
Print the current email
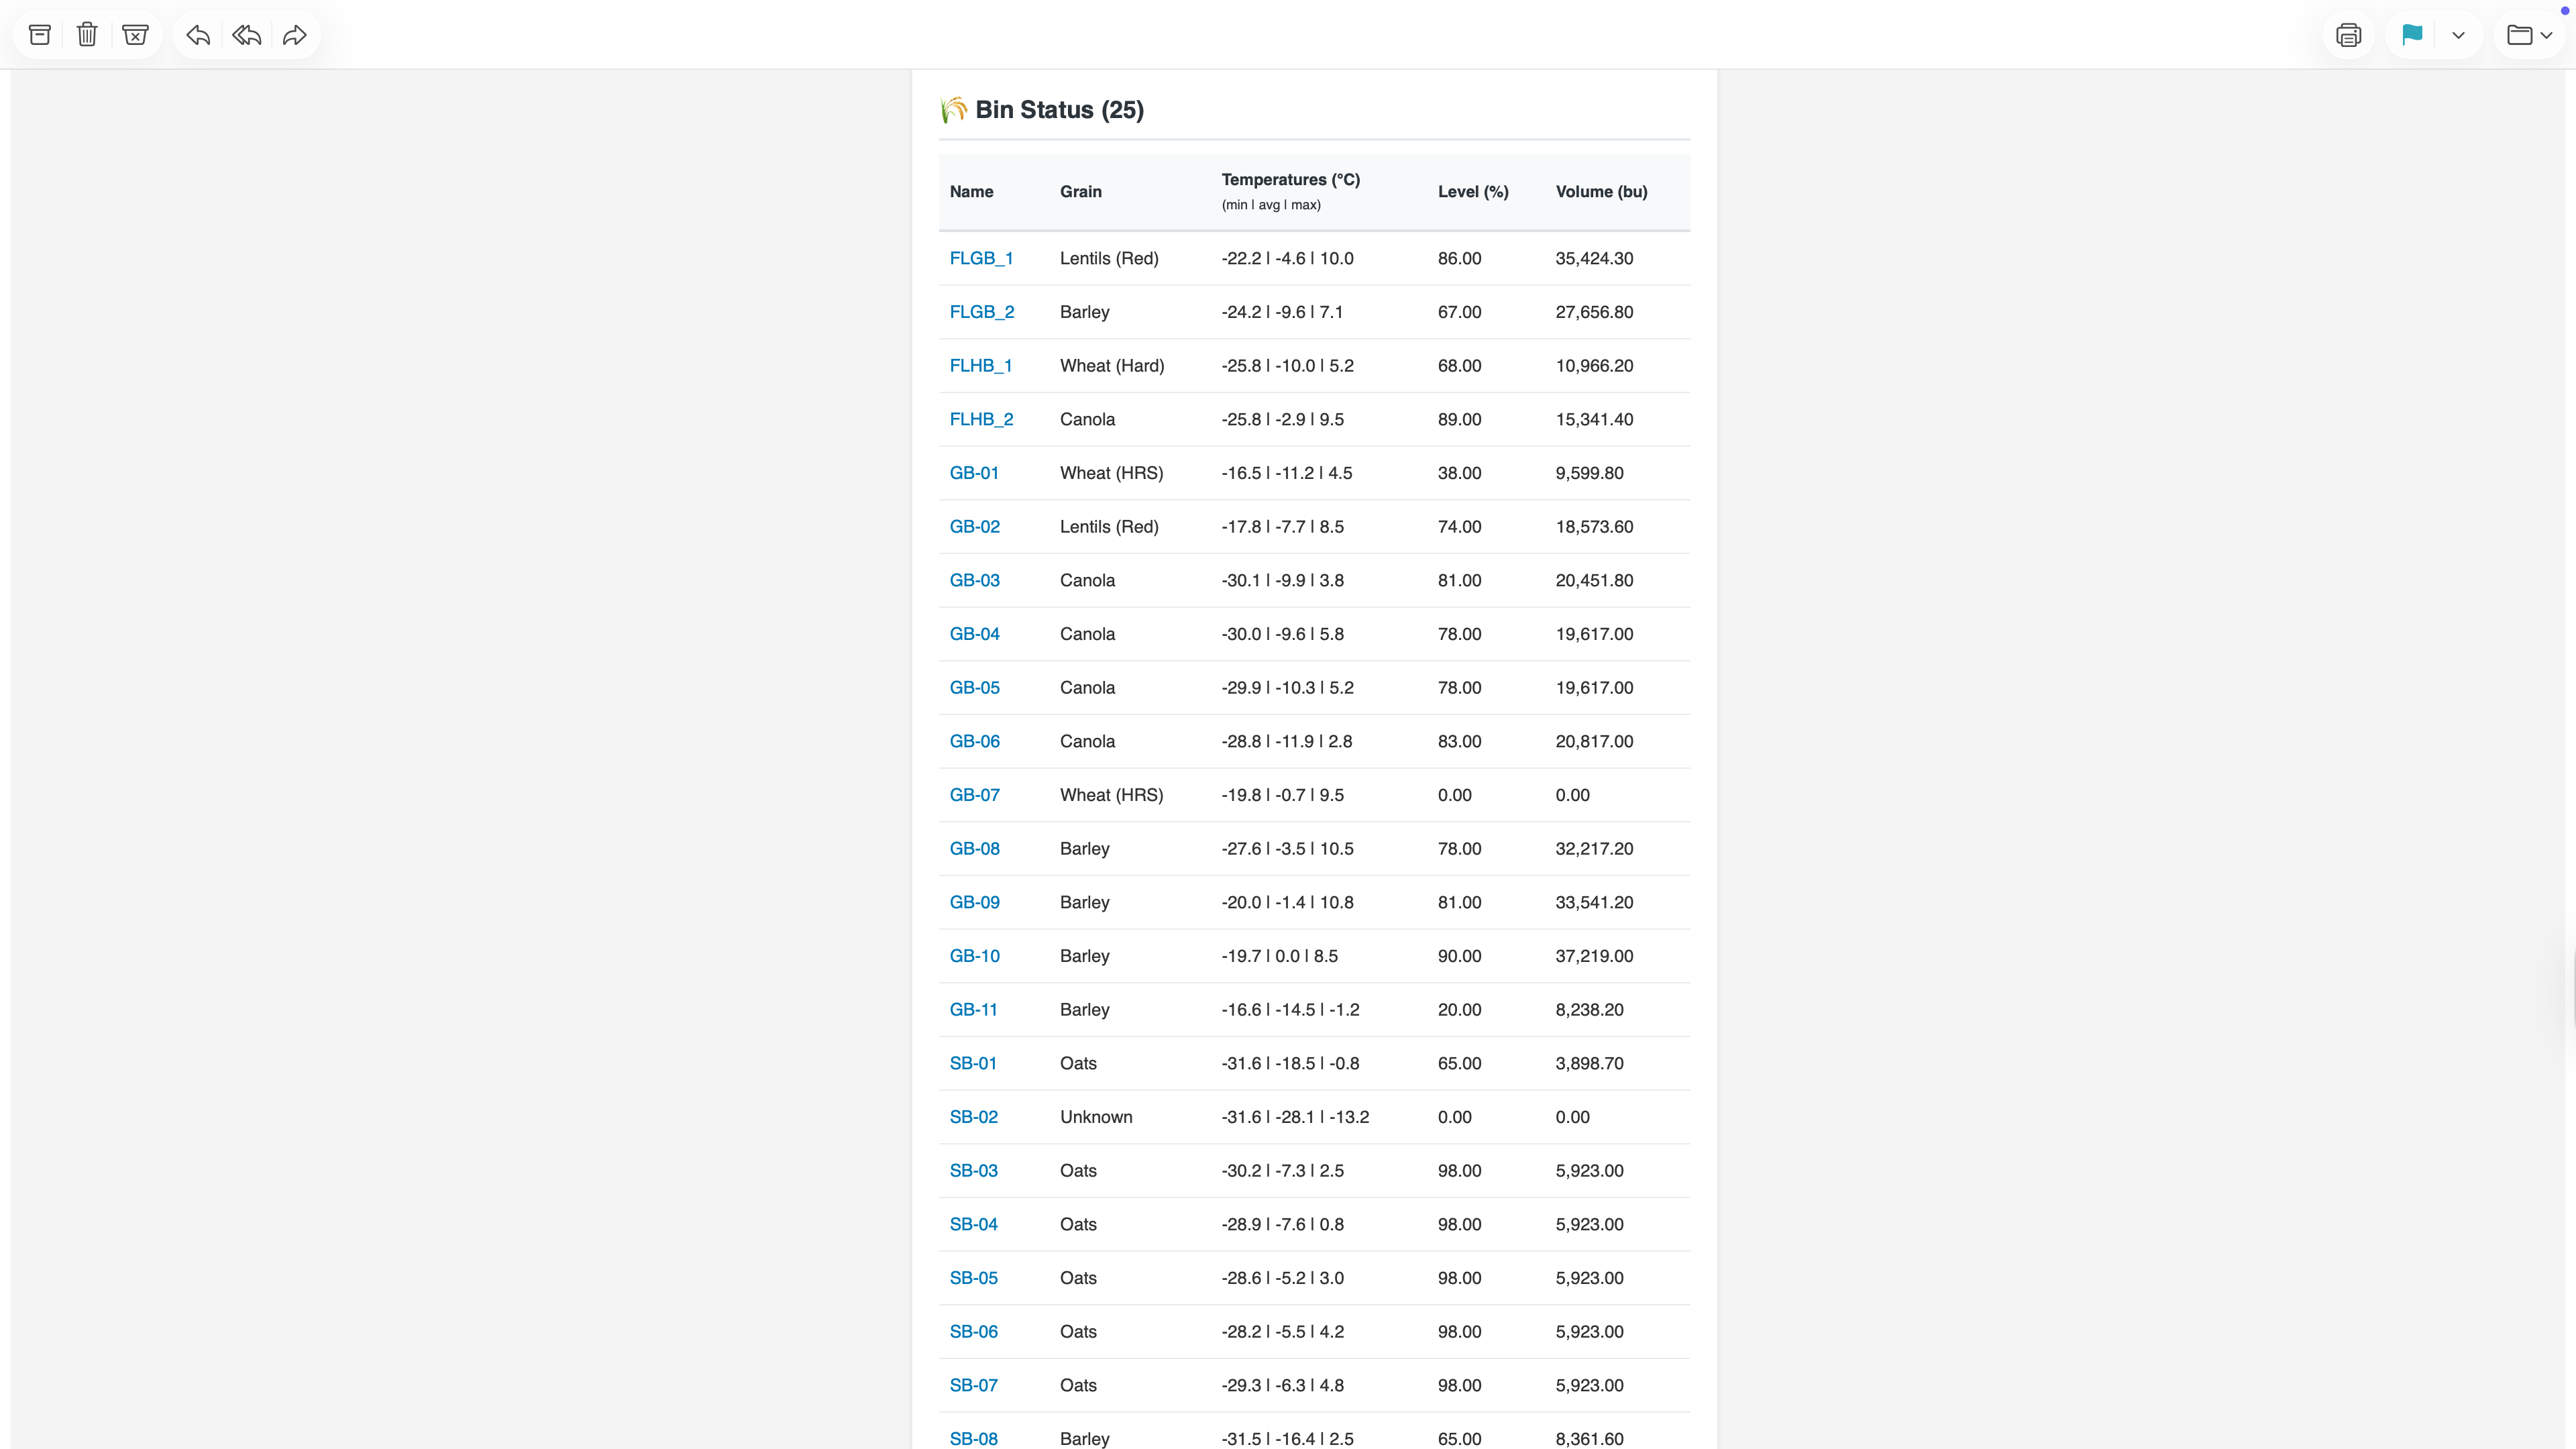(2349, 34)
